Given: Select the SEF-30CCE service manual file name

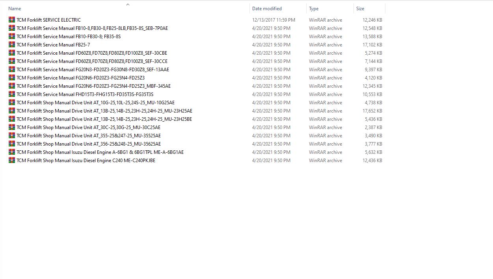Looking at the screenshot, I should pyautogui.click(x=92, y=61).
